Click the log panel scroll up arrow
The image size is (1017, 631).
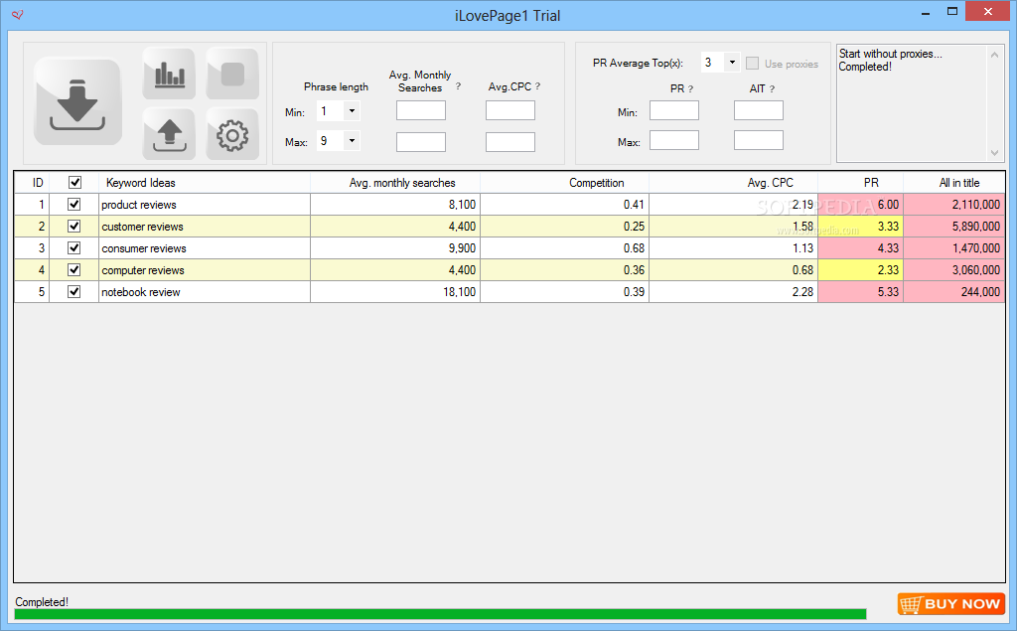pyautogui.click(x=994, y=56)
